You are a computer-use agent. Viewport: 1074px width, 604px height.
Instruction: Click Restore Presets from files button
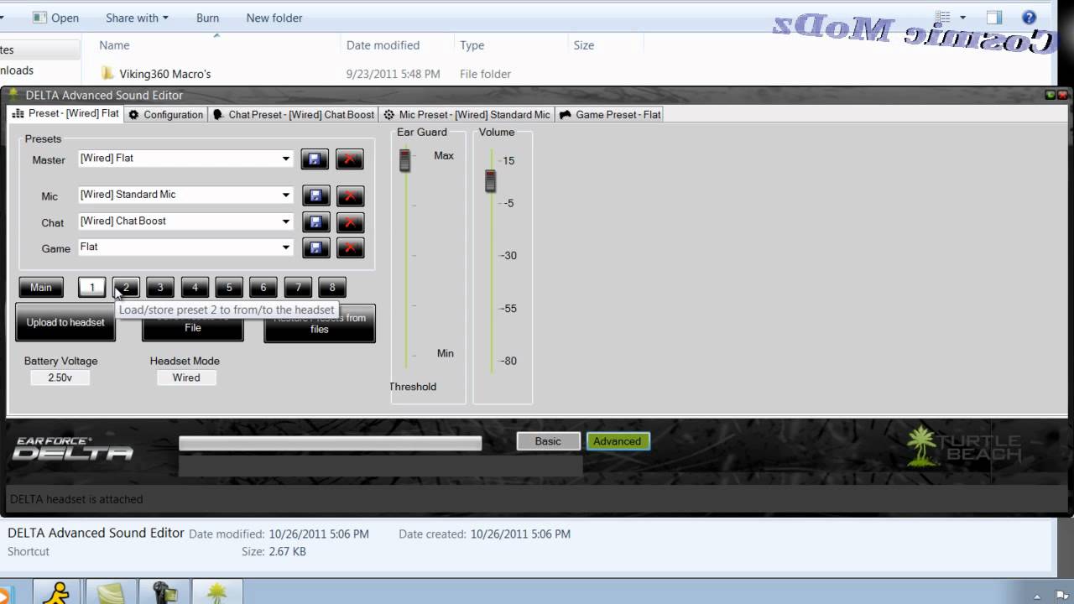coord(320,323)
